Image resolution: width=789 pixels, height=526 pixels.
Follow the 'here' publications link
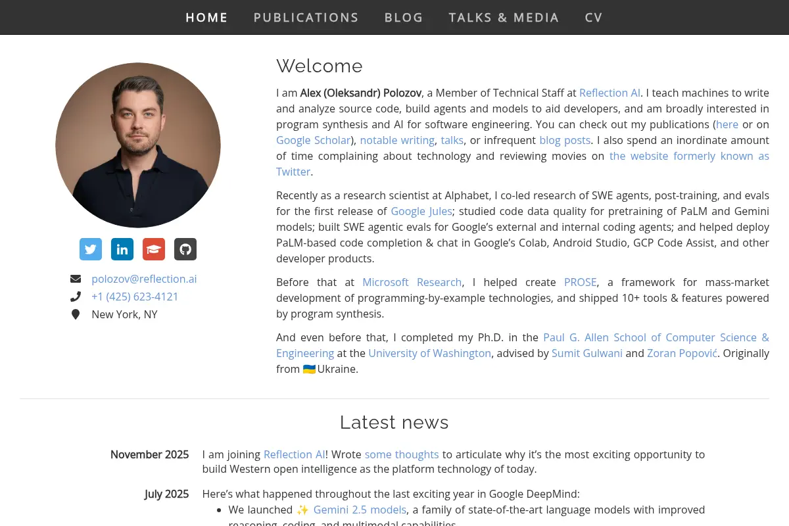(x=727, y=124)
